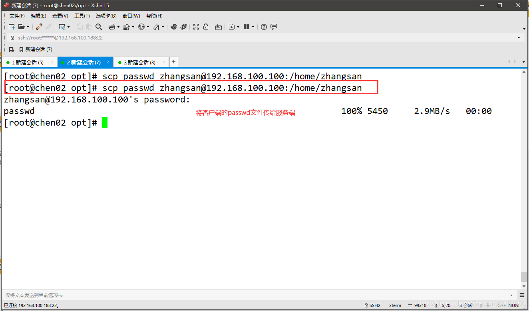Close tab 1 新建会话 (5)
This screenshot has height=311, width=529.
pyautogui.click(x=52, y=63)
